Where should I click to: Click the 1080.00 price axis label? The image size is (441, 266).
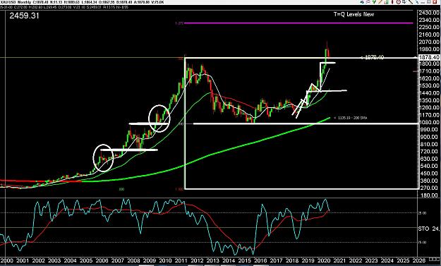[428, 122]
